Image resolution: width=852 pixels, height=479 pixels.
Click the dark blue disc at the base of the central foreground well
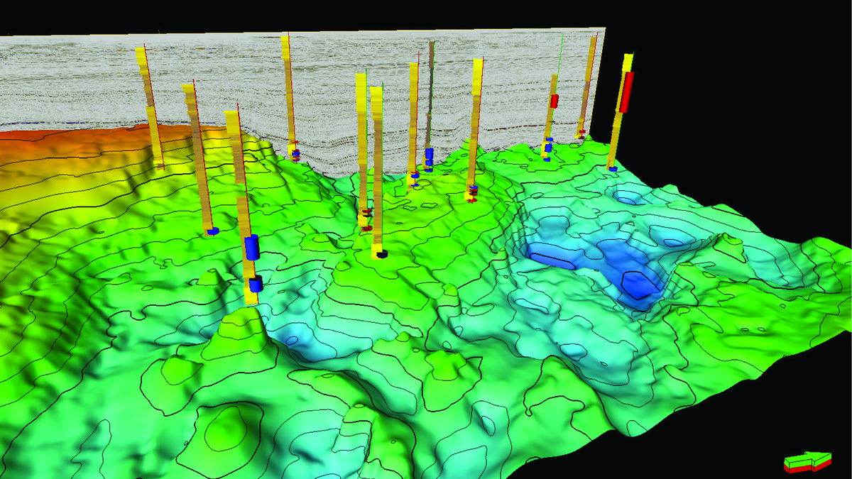(x=381, y=253)
